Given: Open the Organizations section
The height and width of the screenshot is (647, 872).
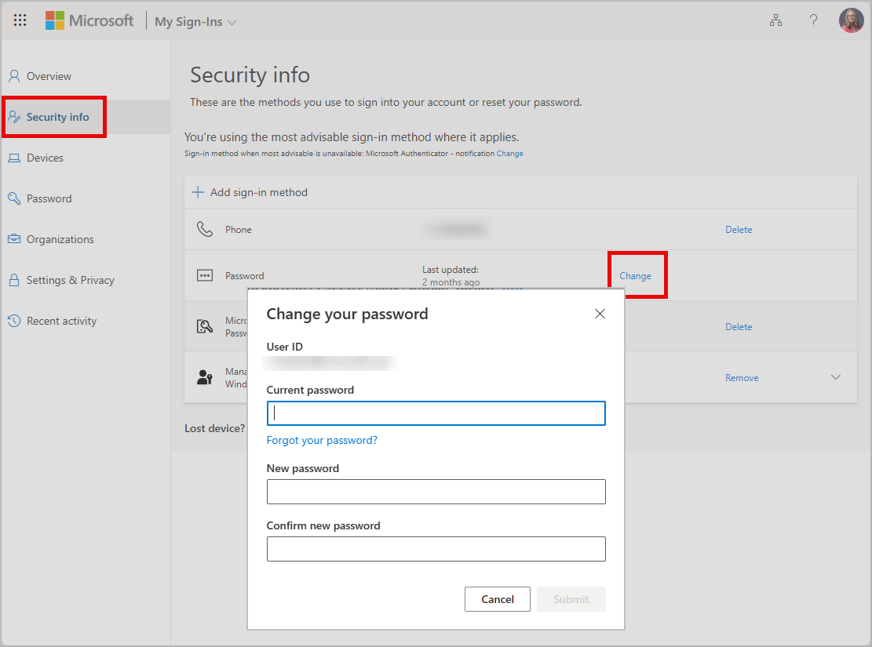Looking at the screenshot, I should [60, 239].
